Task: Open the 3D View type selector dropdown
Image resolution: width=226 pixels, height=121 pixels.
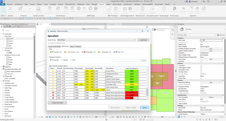Action: click(224, 29)
